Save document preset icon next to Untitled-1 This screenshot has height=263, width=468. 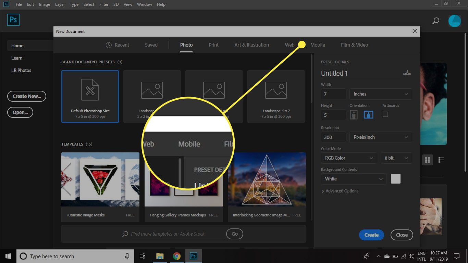407,73
